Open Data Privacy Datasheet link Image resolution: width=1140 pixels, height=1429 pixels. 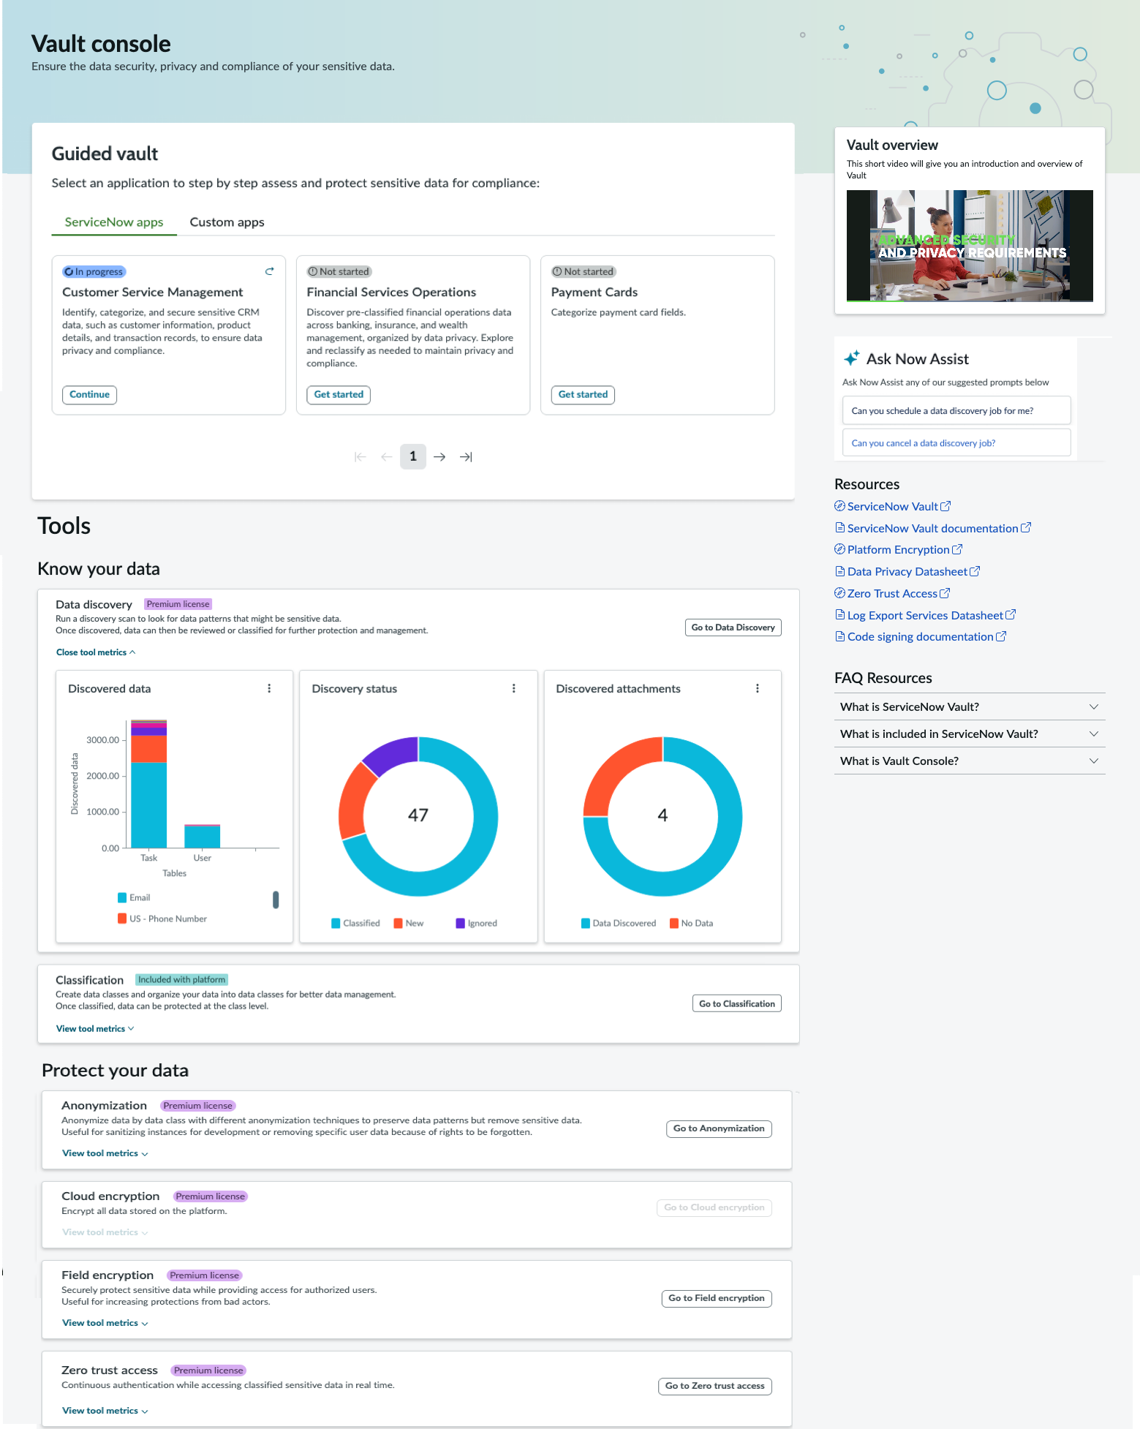[907, 571]
